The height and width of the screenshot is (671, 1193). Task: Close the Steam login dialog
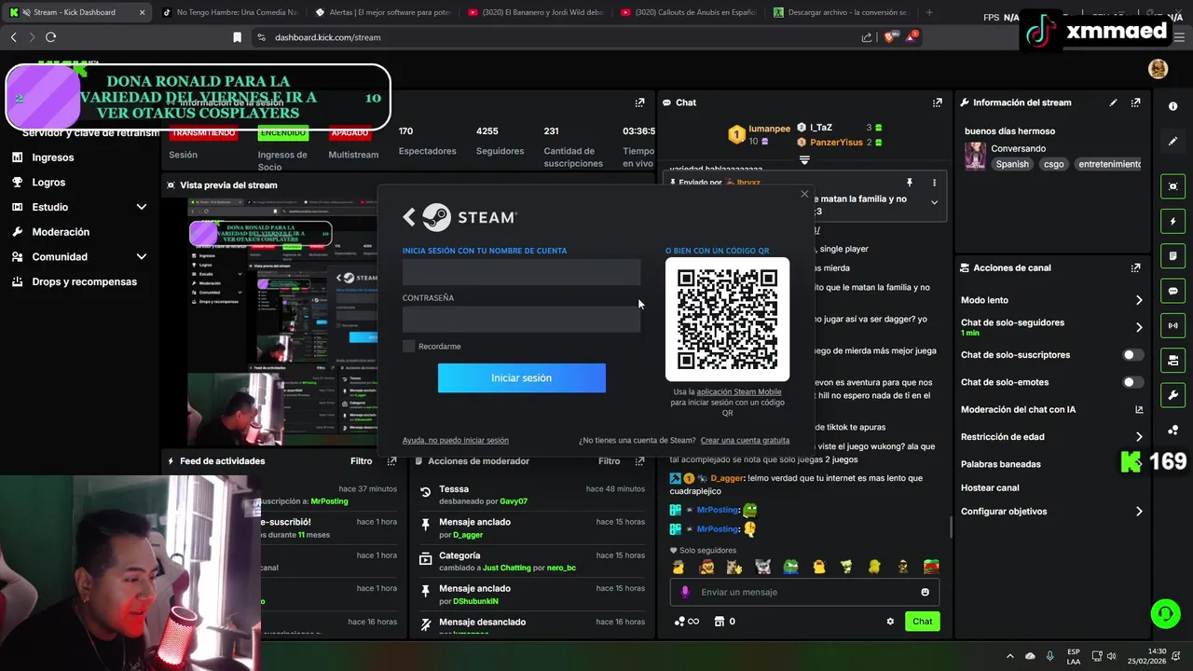tap(804, 194)
